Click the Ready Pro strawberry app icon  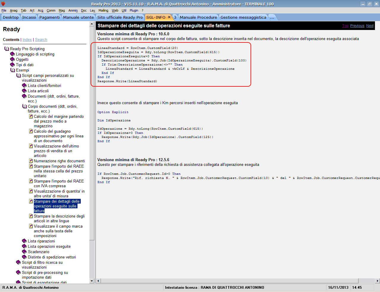(3, 4)
